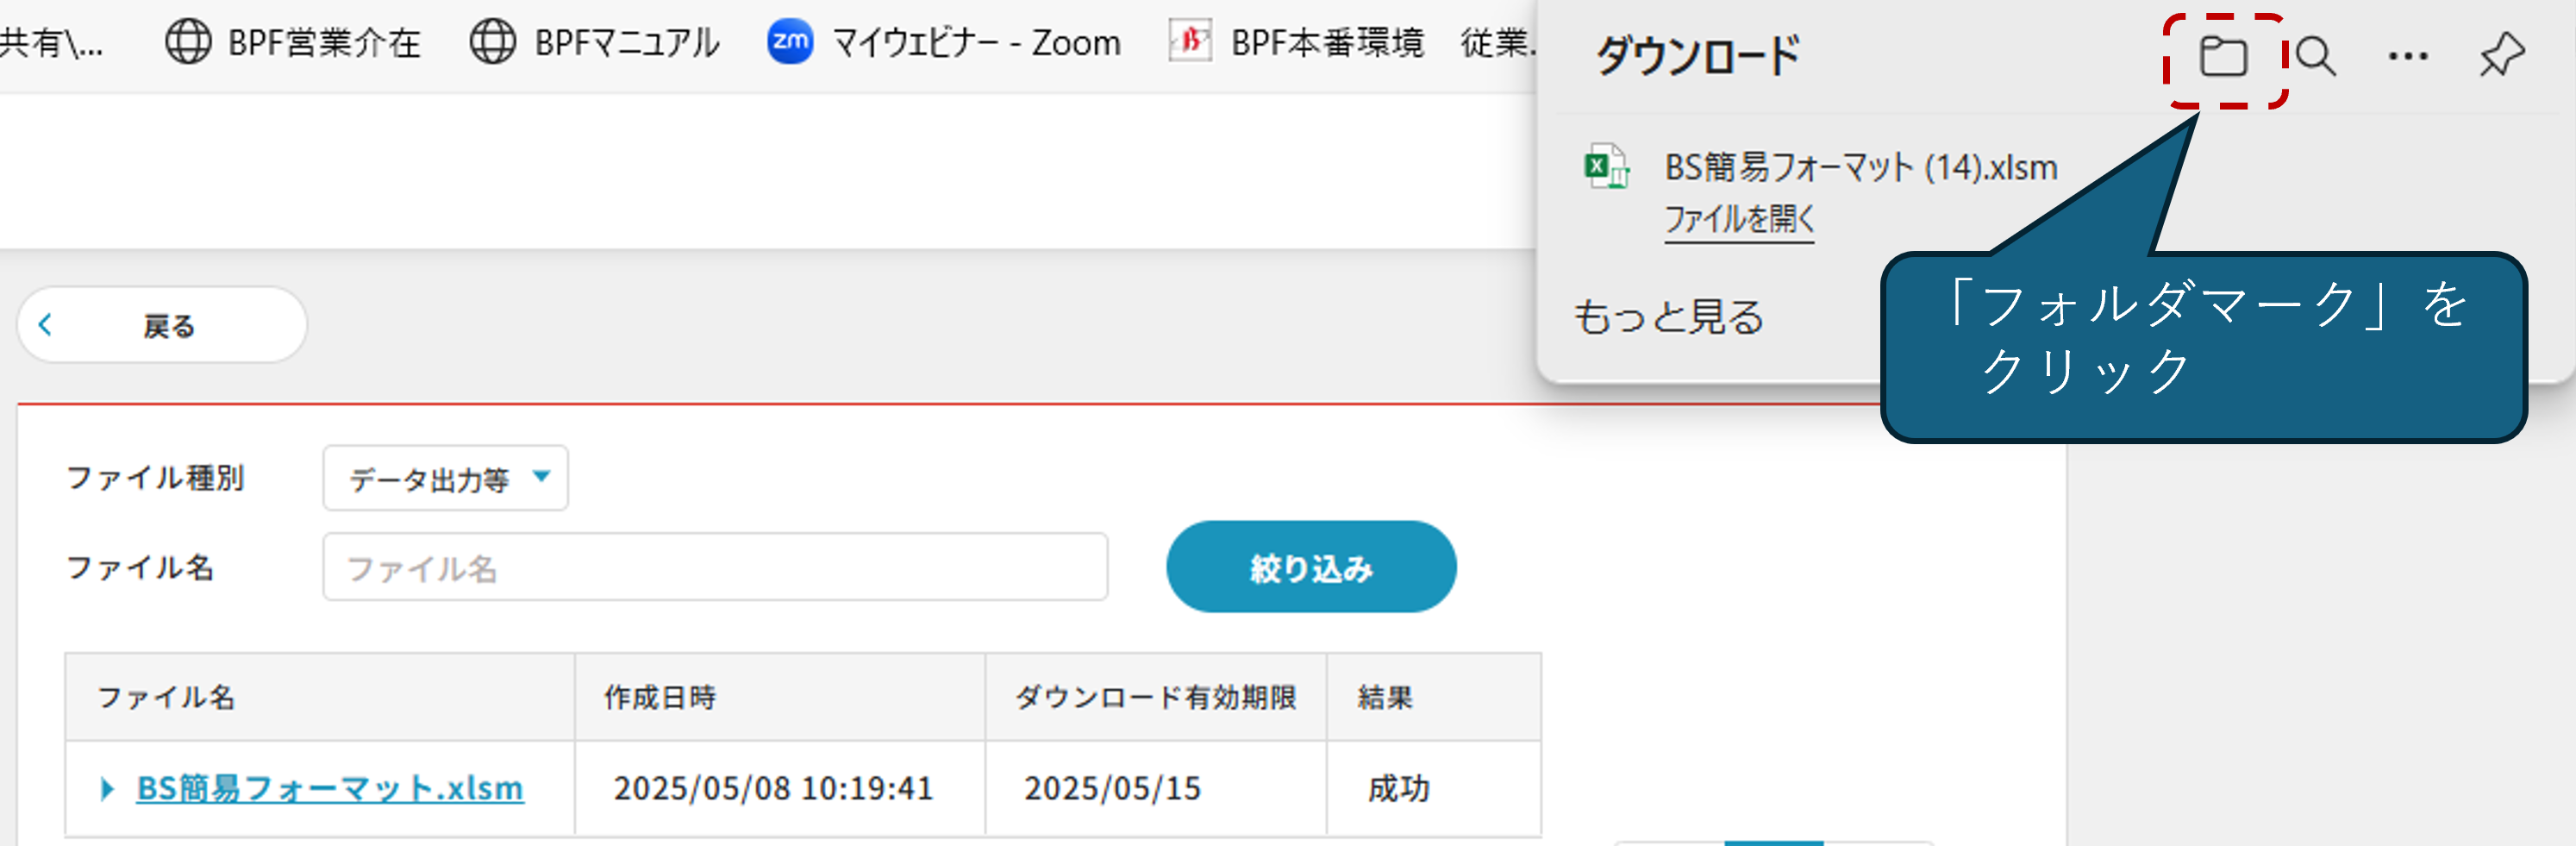The height and width of the screenshot is (846, 2576).
Task: Click もっと見る in downloads panel
Action: (1668, 317)
